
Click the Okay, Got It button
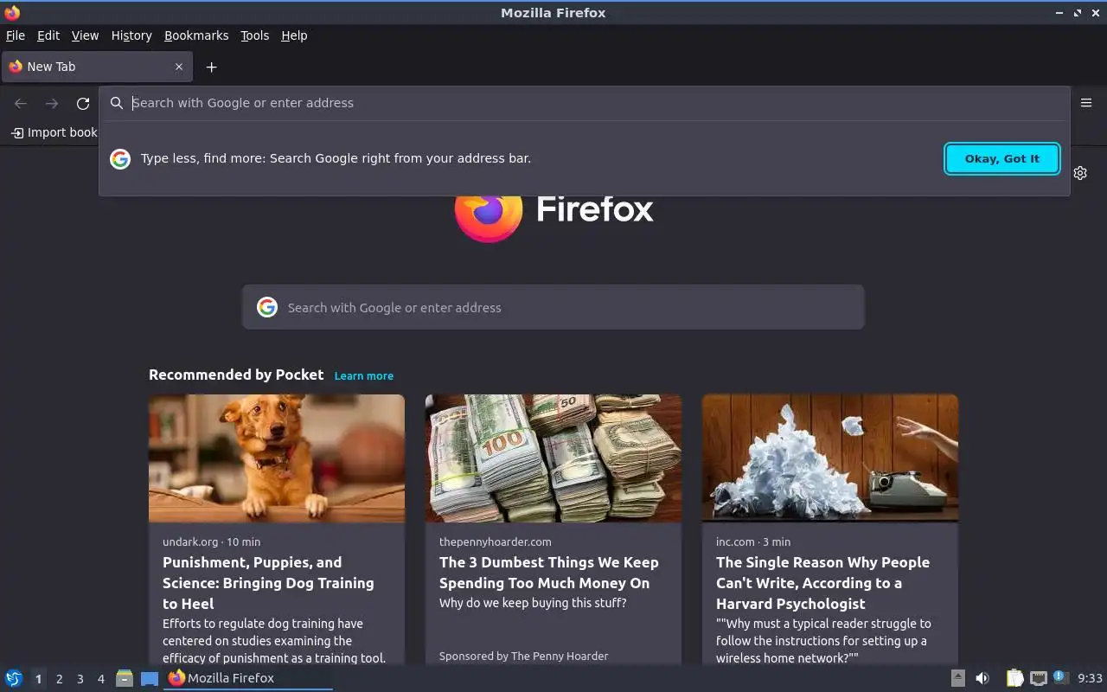click(x=1002, y=158)
